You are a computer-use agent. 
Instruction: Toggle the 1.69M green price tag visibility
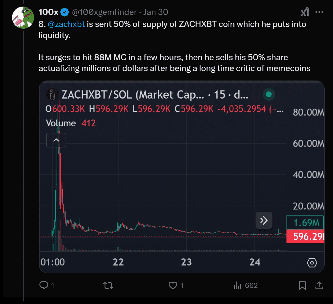(305, 223)
